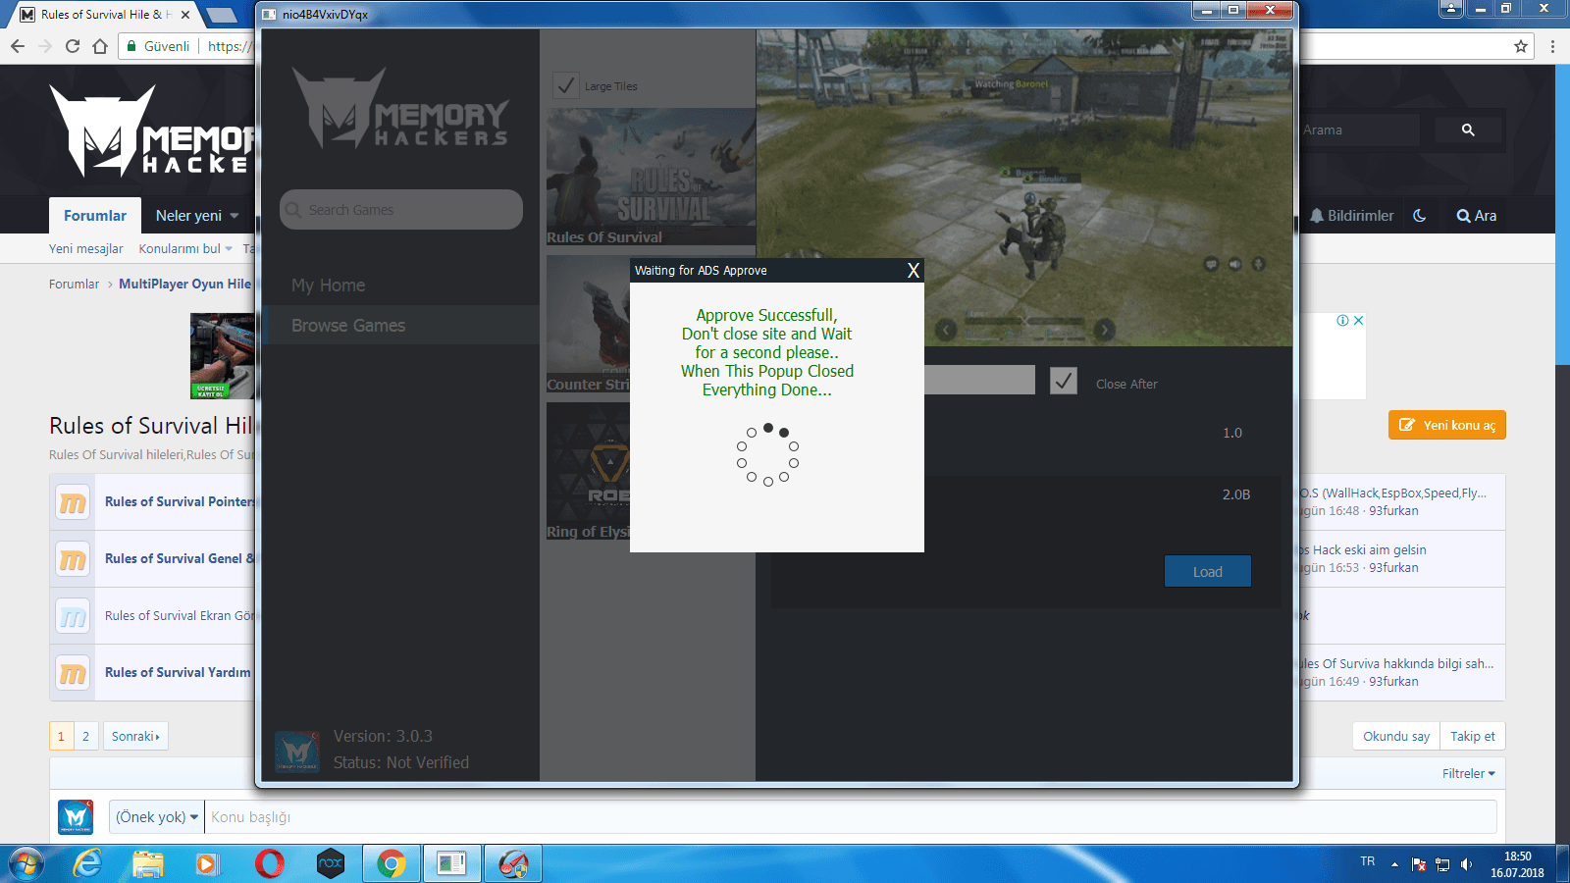This screenshot has height=883, width=1570.
Task: Go to previous game preview image
Action: (946, 330)
